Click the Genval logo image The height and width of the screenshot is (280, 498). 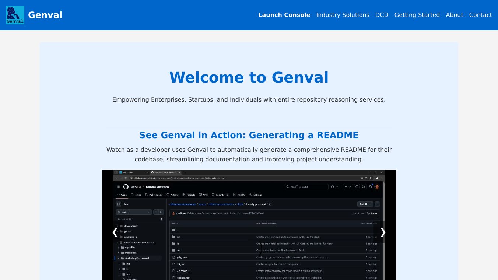[x=15, y=15]
